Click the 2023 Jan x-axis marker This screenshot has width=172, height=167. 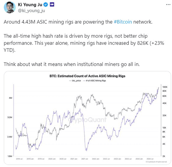tap(117, 159)
